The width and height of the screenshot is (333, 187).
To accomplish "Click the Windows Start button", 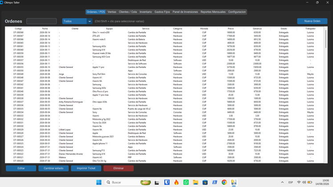I will coord(99,183).
